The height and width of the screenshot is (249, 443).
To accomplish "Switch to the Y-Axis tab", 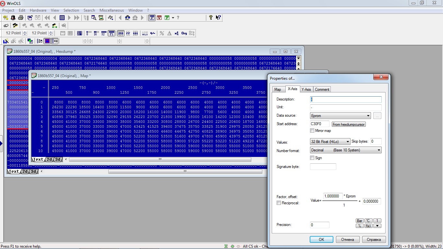I will click(x=306, y=89).
